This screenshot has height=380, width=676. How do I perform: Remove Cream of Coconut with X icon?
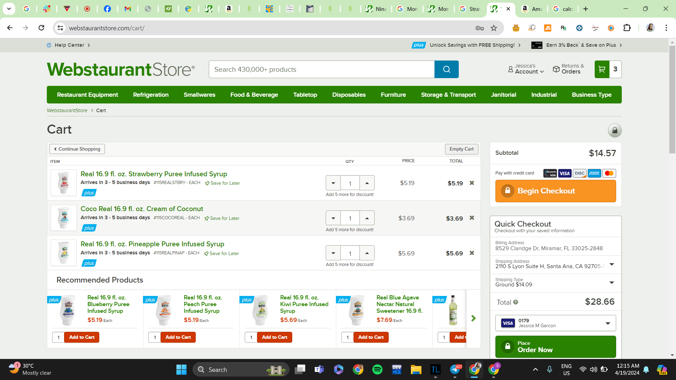pyautogui.click(x=472, y=218)
